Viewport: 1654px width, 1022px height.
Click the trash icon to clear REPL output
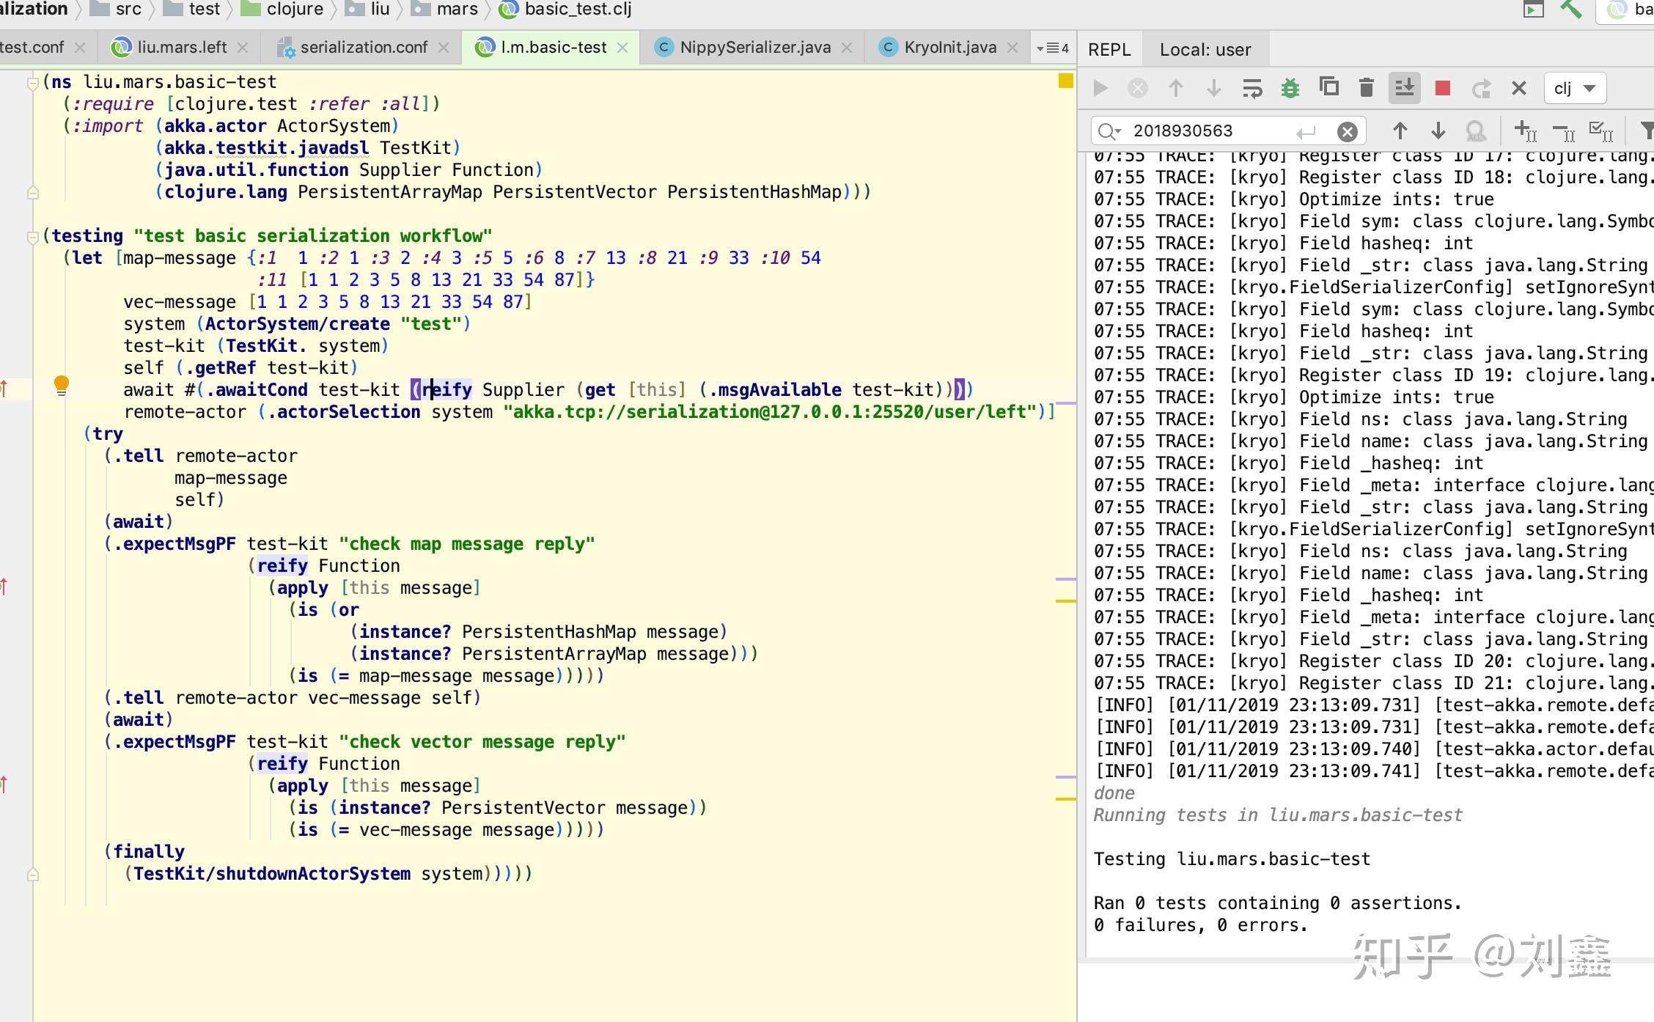tap(1366, 89)
